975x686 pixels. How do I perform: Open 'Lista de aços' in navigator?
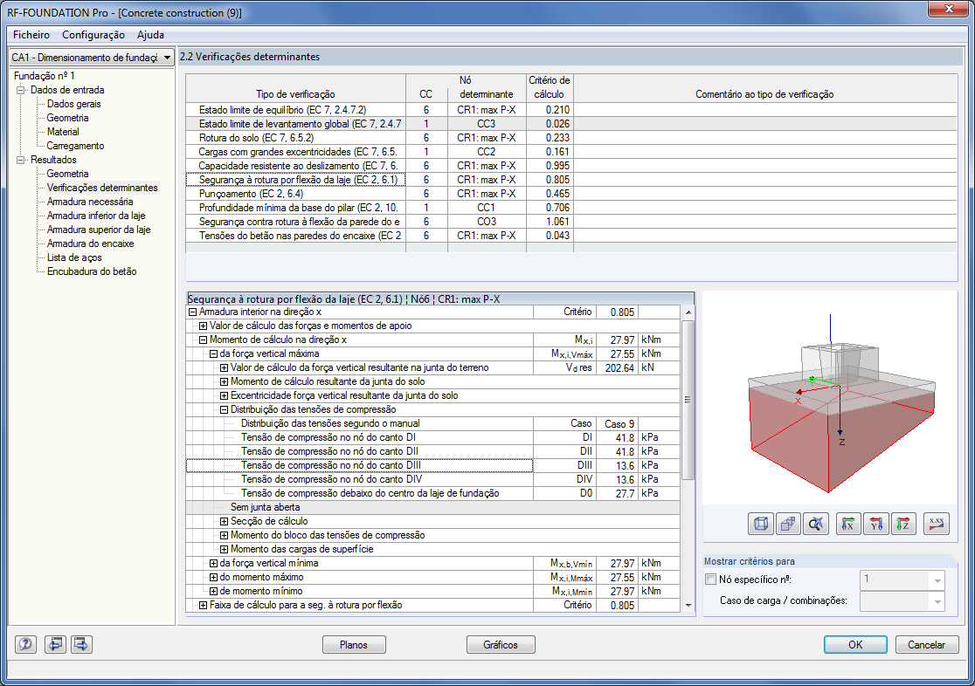pos(74,257)
